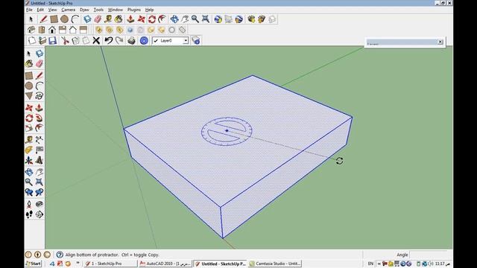
Task: Select the Protractor tool in left palette
Action: point(29,150)
